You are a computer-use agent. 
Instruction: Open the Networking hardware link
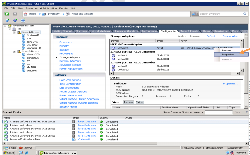[66, 53]
